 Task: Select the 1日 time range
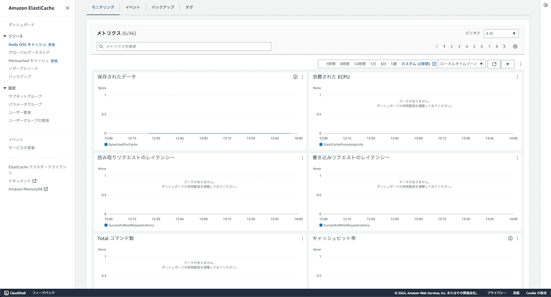coord(373,64)
